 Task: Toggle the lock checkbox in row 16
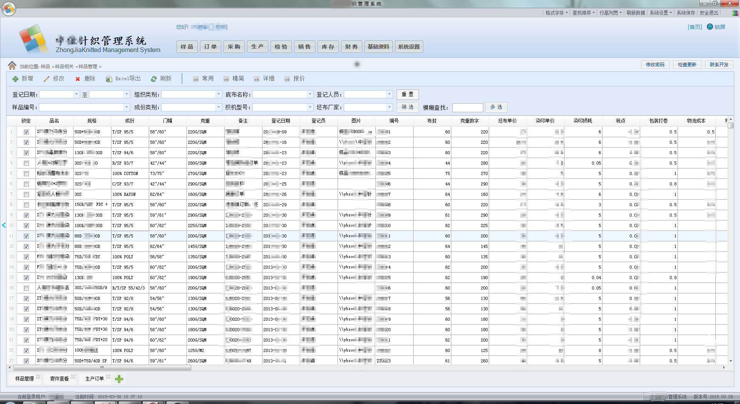(26, 288)
